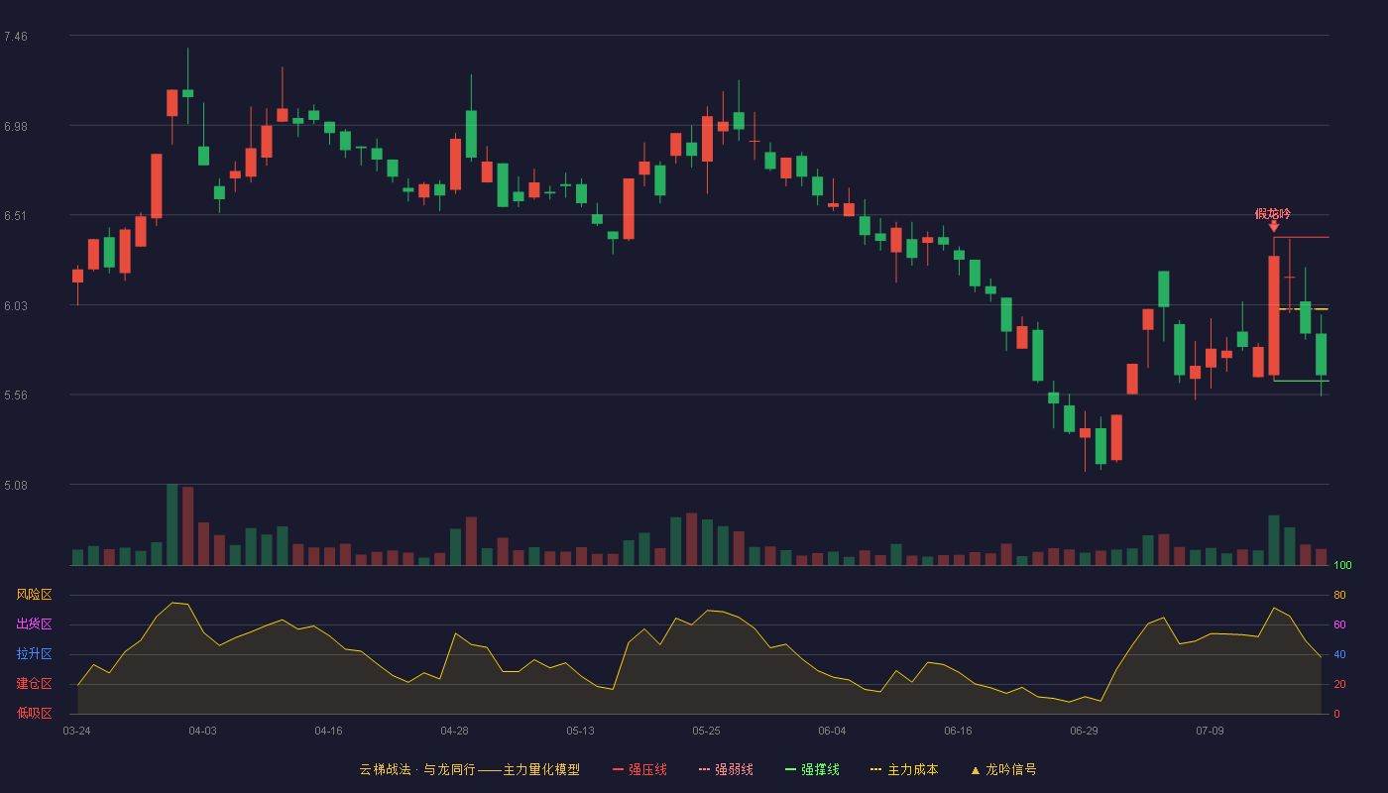
Task: Select the 建仓区 zone label
Action: [x=34, y=684]
